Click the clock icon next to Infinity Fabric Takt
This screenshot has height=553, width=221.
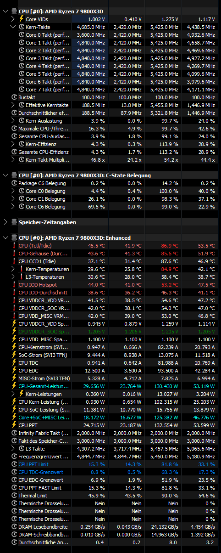click(14, 433)
